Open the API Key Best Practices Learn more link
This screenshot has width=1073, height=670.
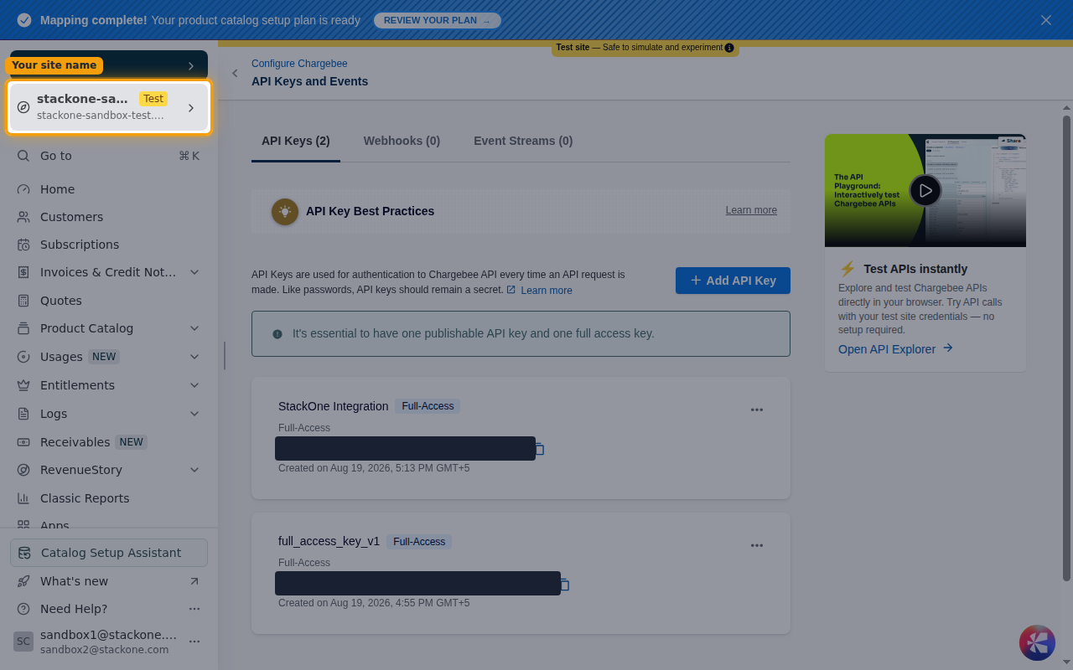click(751, 210)
